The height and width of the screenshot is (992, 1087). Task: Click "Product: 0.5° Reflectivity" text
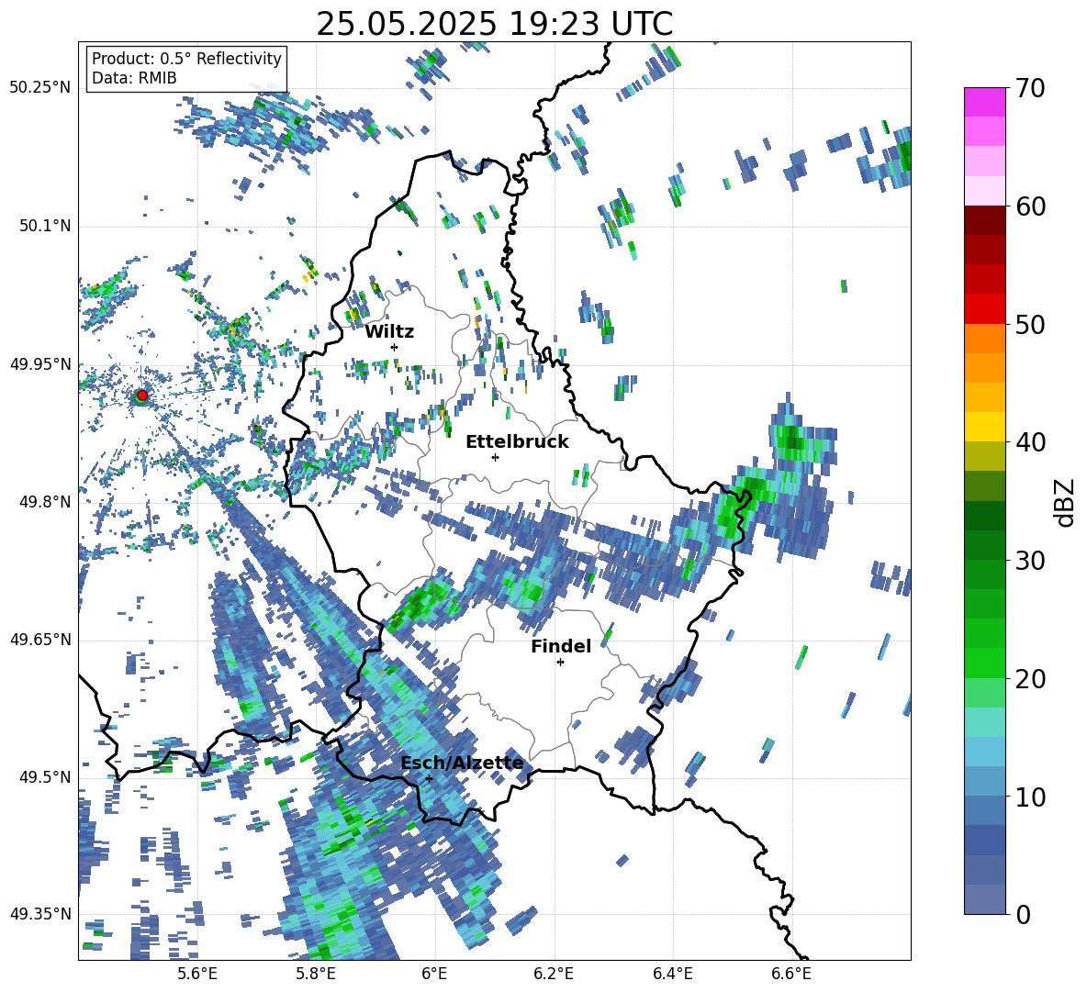[x=186, y=59]
